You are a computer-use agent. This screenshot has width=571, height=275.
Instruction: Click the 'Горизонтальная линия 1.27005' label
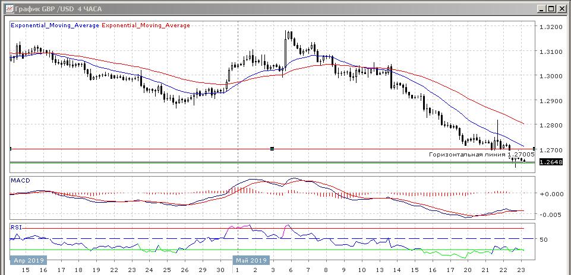tap(481, 154)
